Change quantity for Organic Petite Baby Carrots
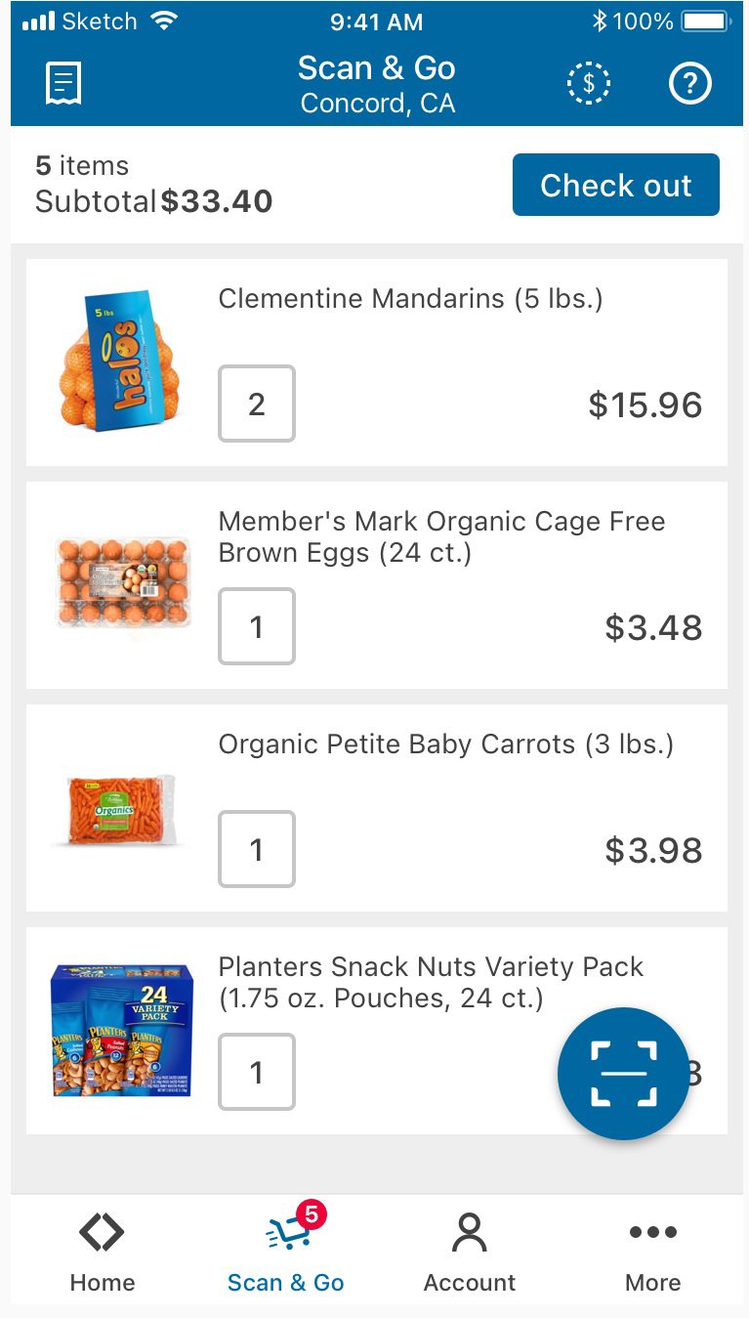The image size is (749, 1318). 257,849
